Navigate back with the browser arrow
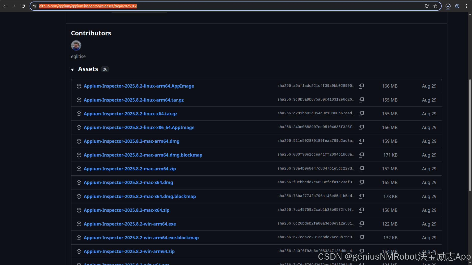Viewport: 472px width, 265px height. pyautogui.click(x=5, y=6)
